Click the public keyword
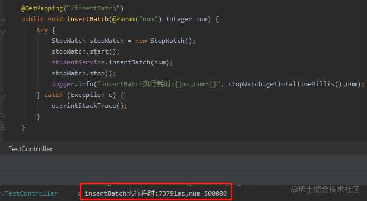The image size is (367, 201). point(33,19)
